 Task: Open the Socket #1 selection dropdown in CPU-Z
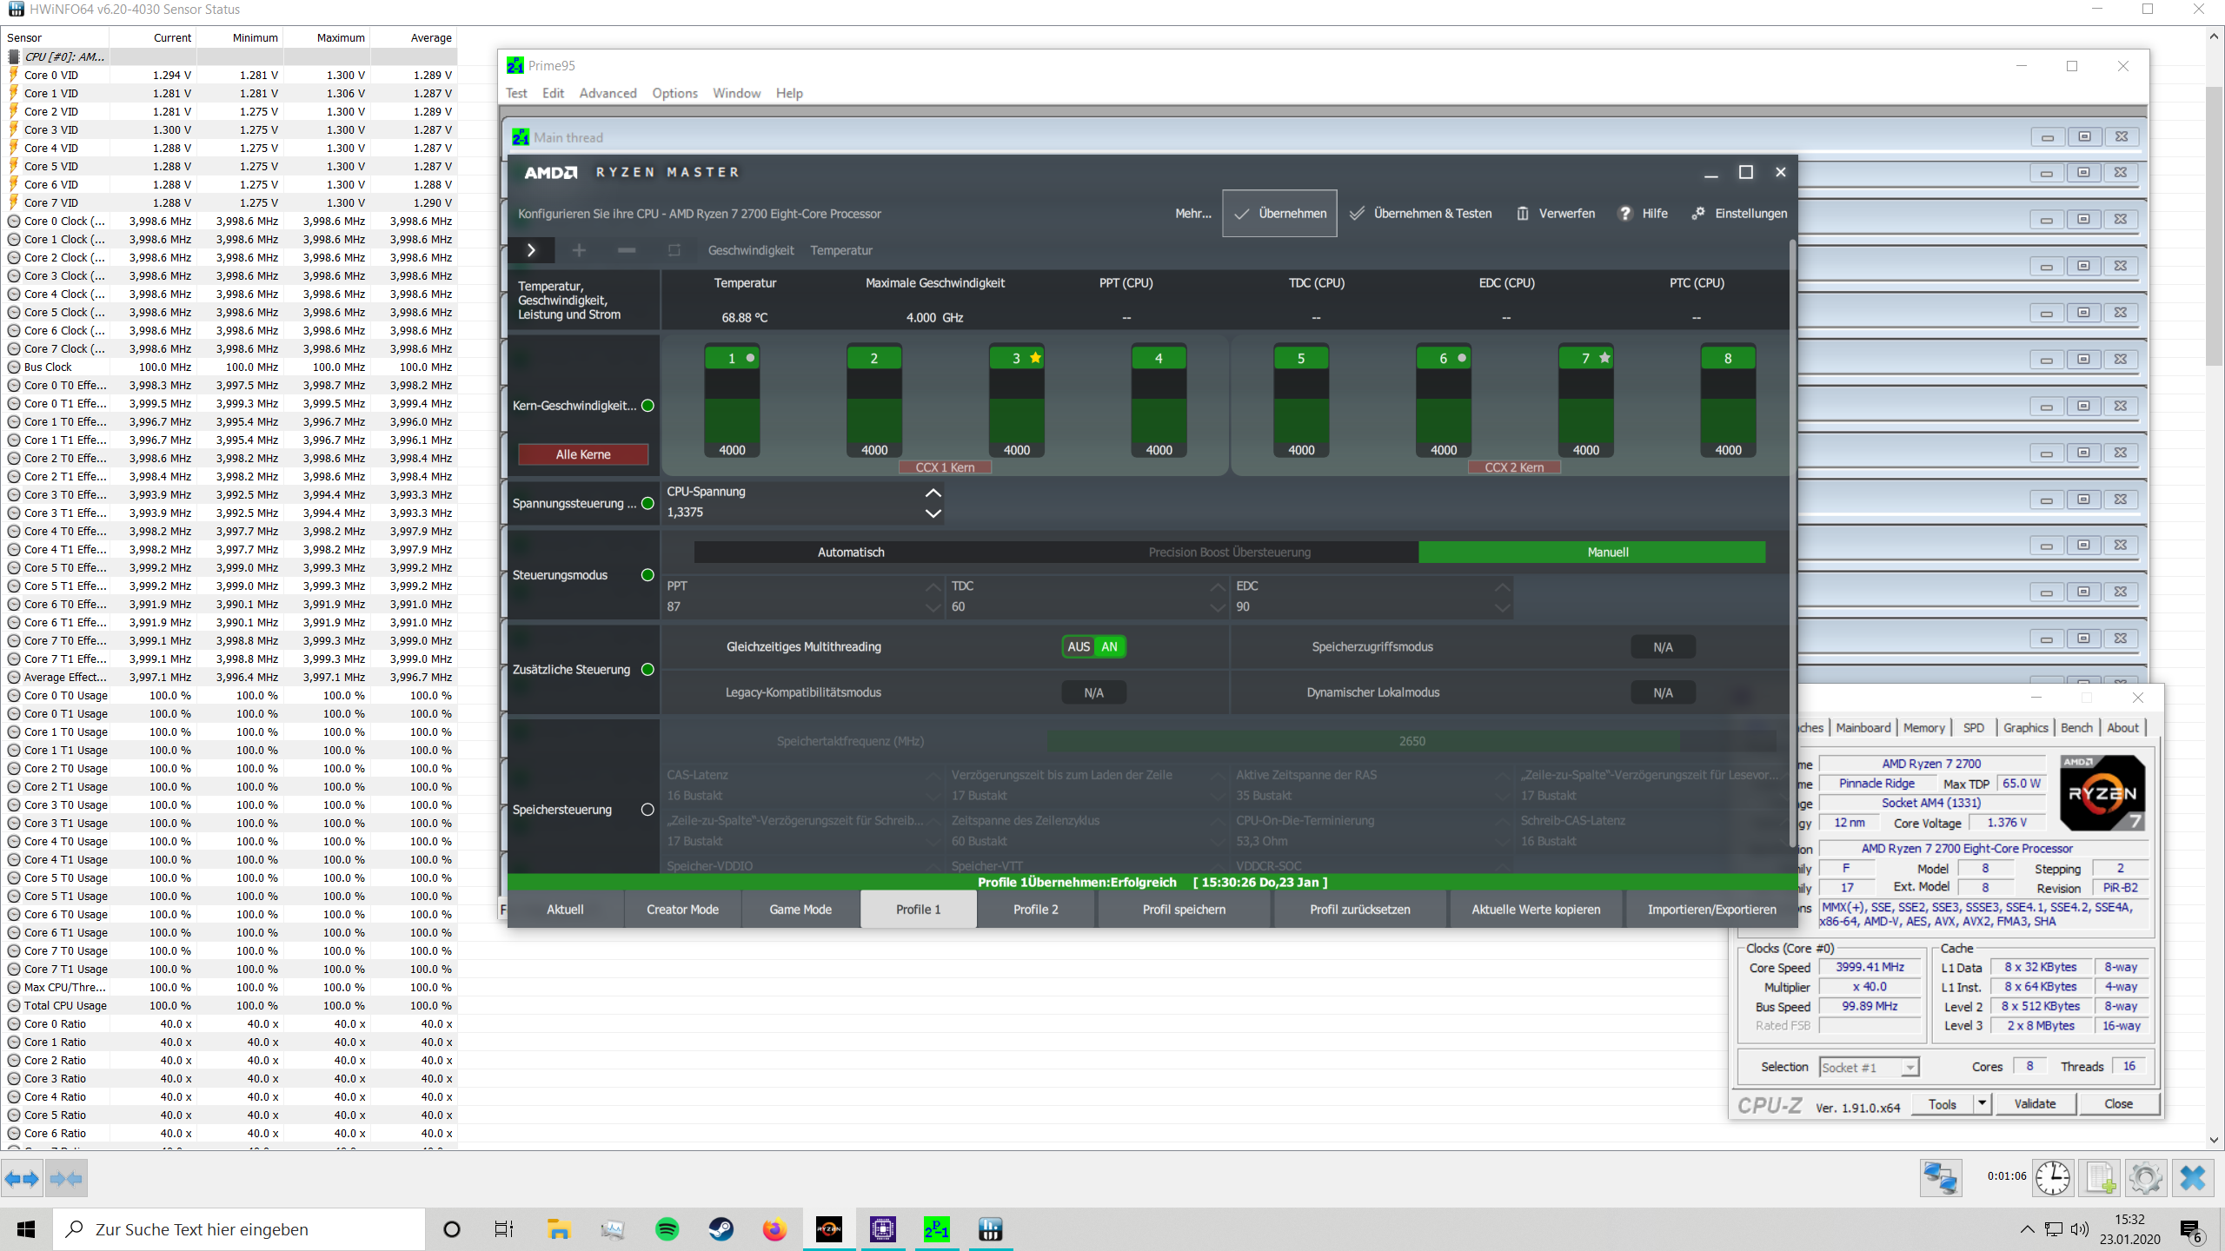(1909, 1066)
